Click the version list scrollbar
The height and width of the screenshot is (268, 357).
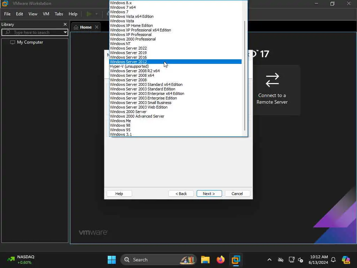point(245,75)
